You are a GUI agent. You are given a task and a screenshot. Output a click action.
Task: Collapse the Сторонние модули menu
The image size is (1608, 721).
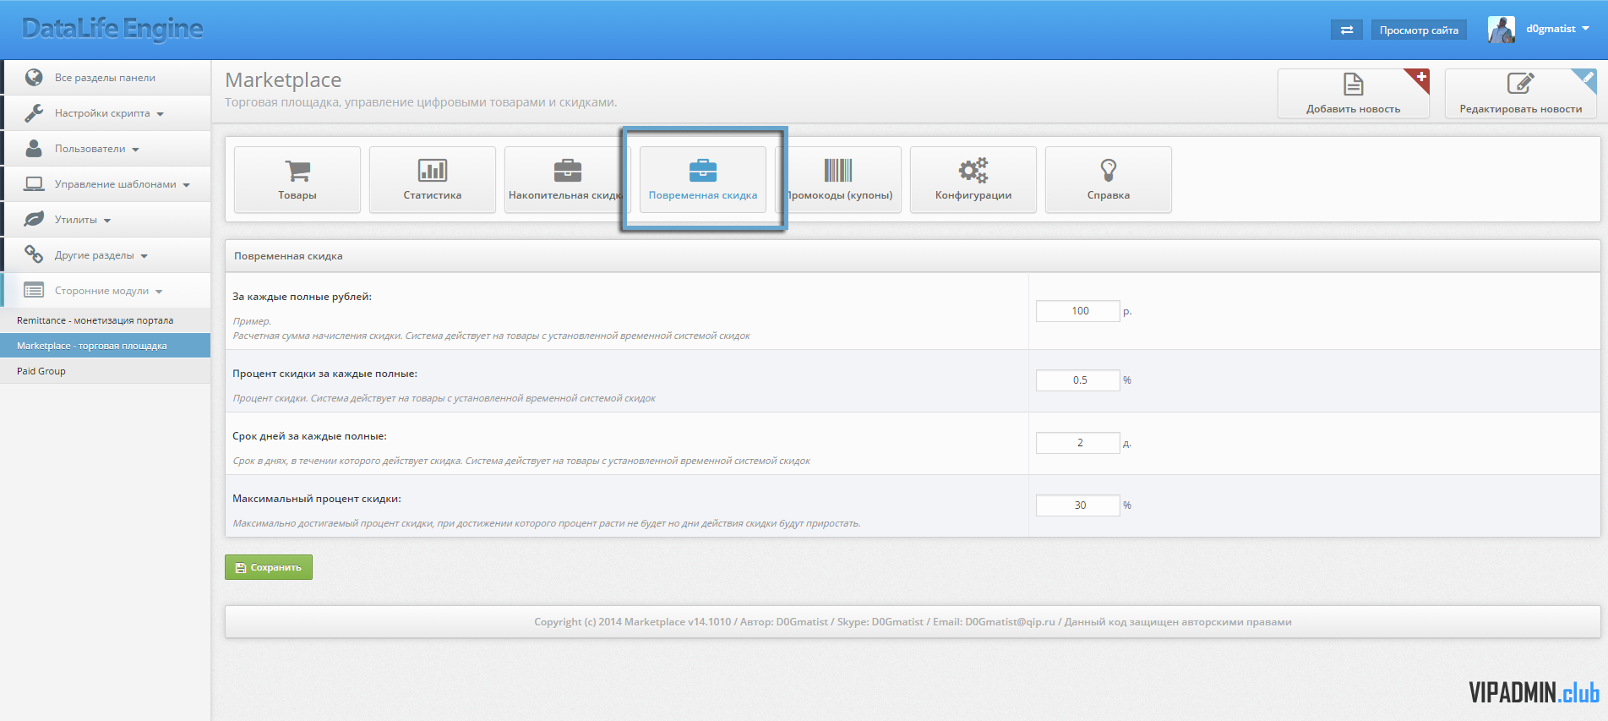pos(106,291)
